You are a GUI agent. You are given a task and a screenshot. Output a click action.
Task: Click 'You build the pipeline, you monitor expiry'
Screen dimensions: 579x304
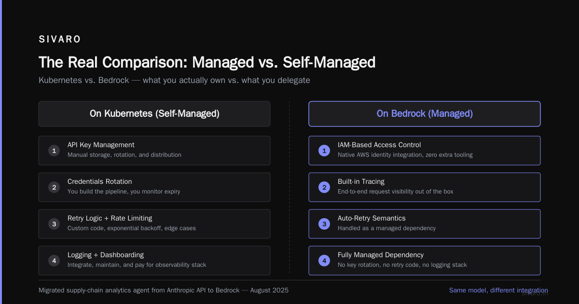pos(124,192)
